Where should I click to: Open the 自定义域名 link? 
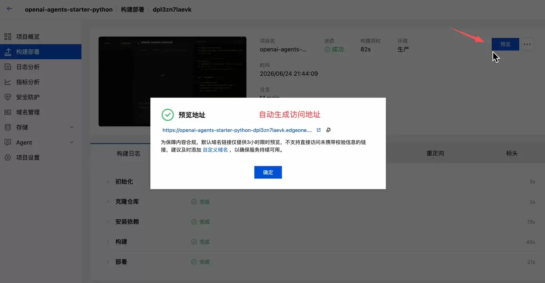pyautogui.click(x=215, y=150)
